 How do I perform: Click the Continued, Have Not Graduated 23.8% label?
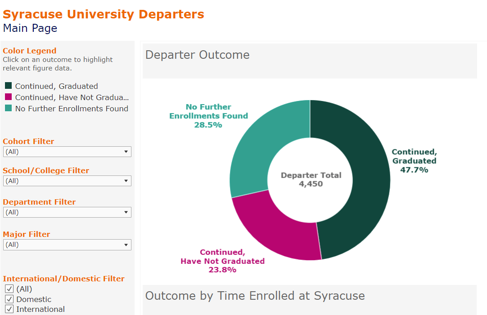tap(222, 261)
